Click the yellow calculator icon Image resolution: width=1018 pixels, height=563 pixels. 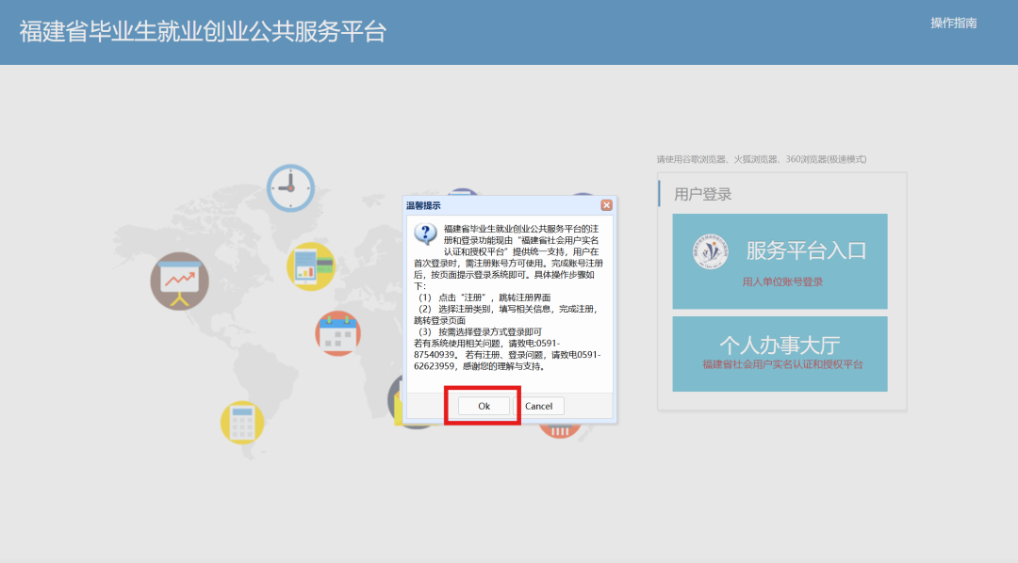coord(242,421)
